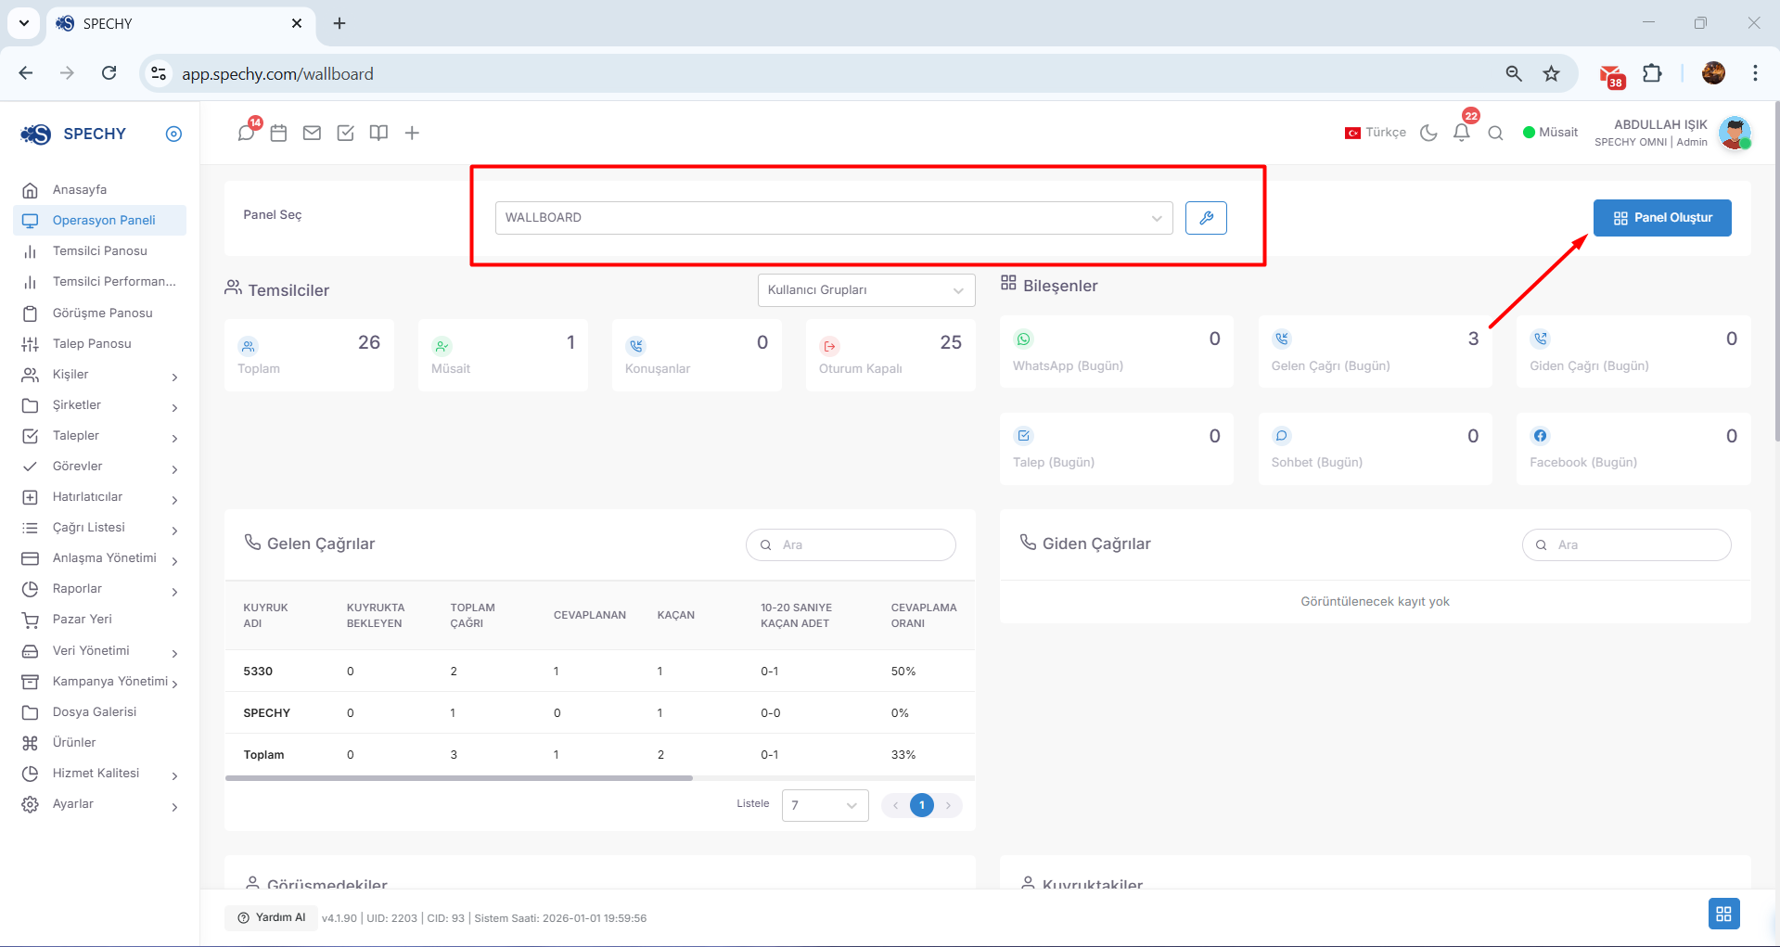Expand Kampanya Yönetimi in the sidebar

pos(100,682)
